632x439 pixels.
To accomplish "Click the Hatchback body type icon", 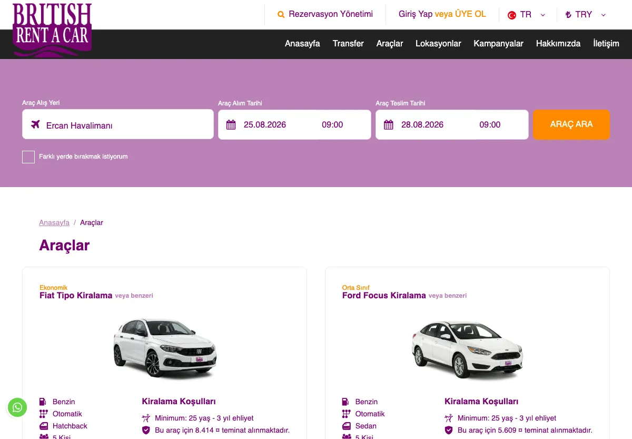I will [x=44, y=426].
